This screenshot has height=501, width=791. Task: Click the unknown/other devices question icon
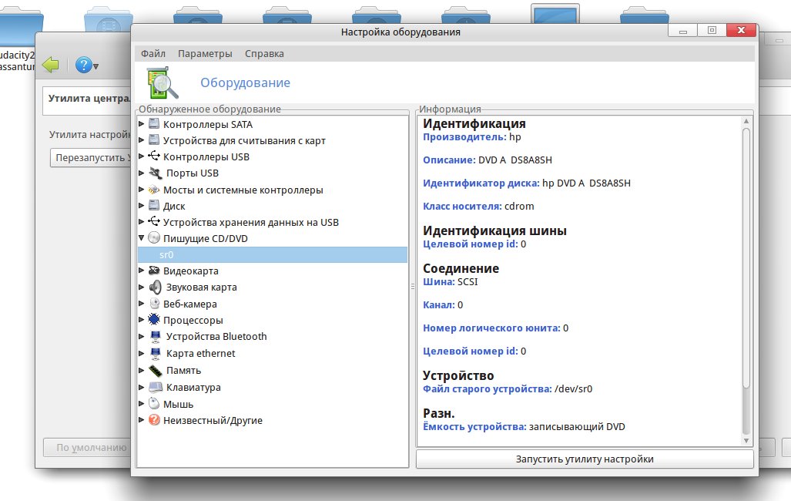[x=154, y=420]
